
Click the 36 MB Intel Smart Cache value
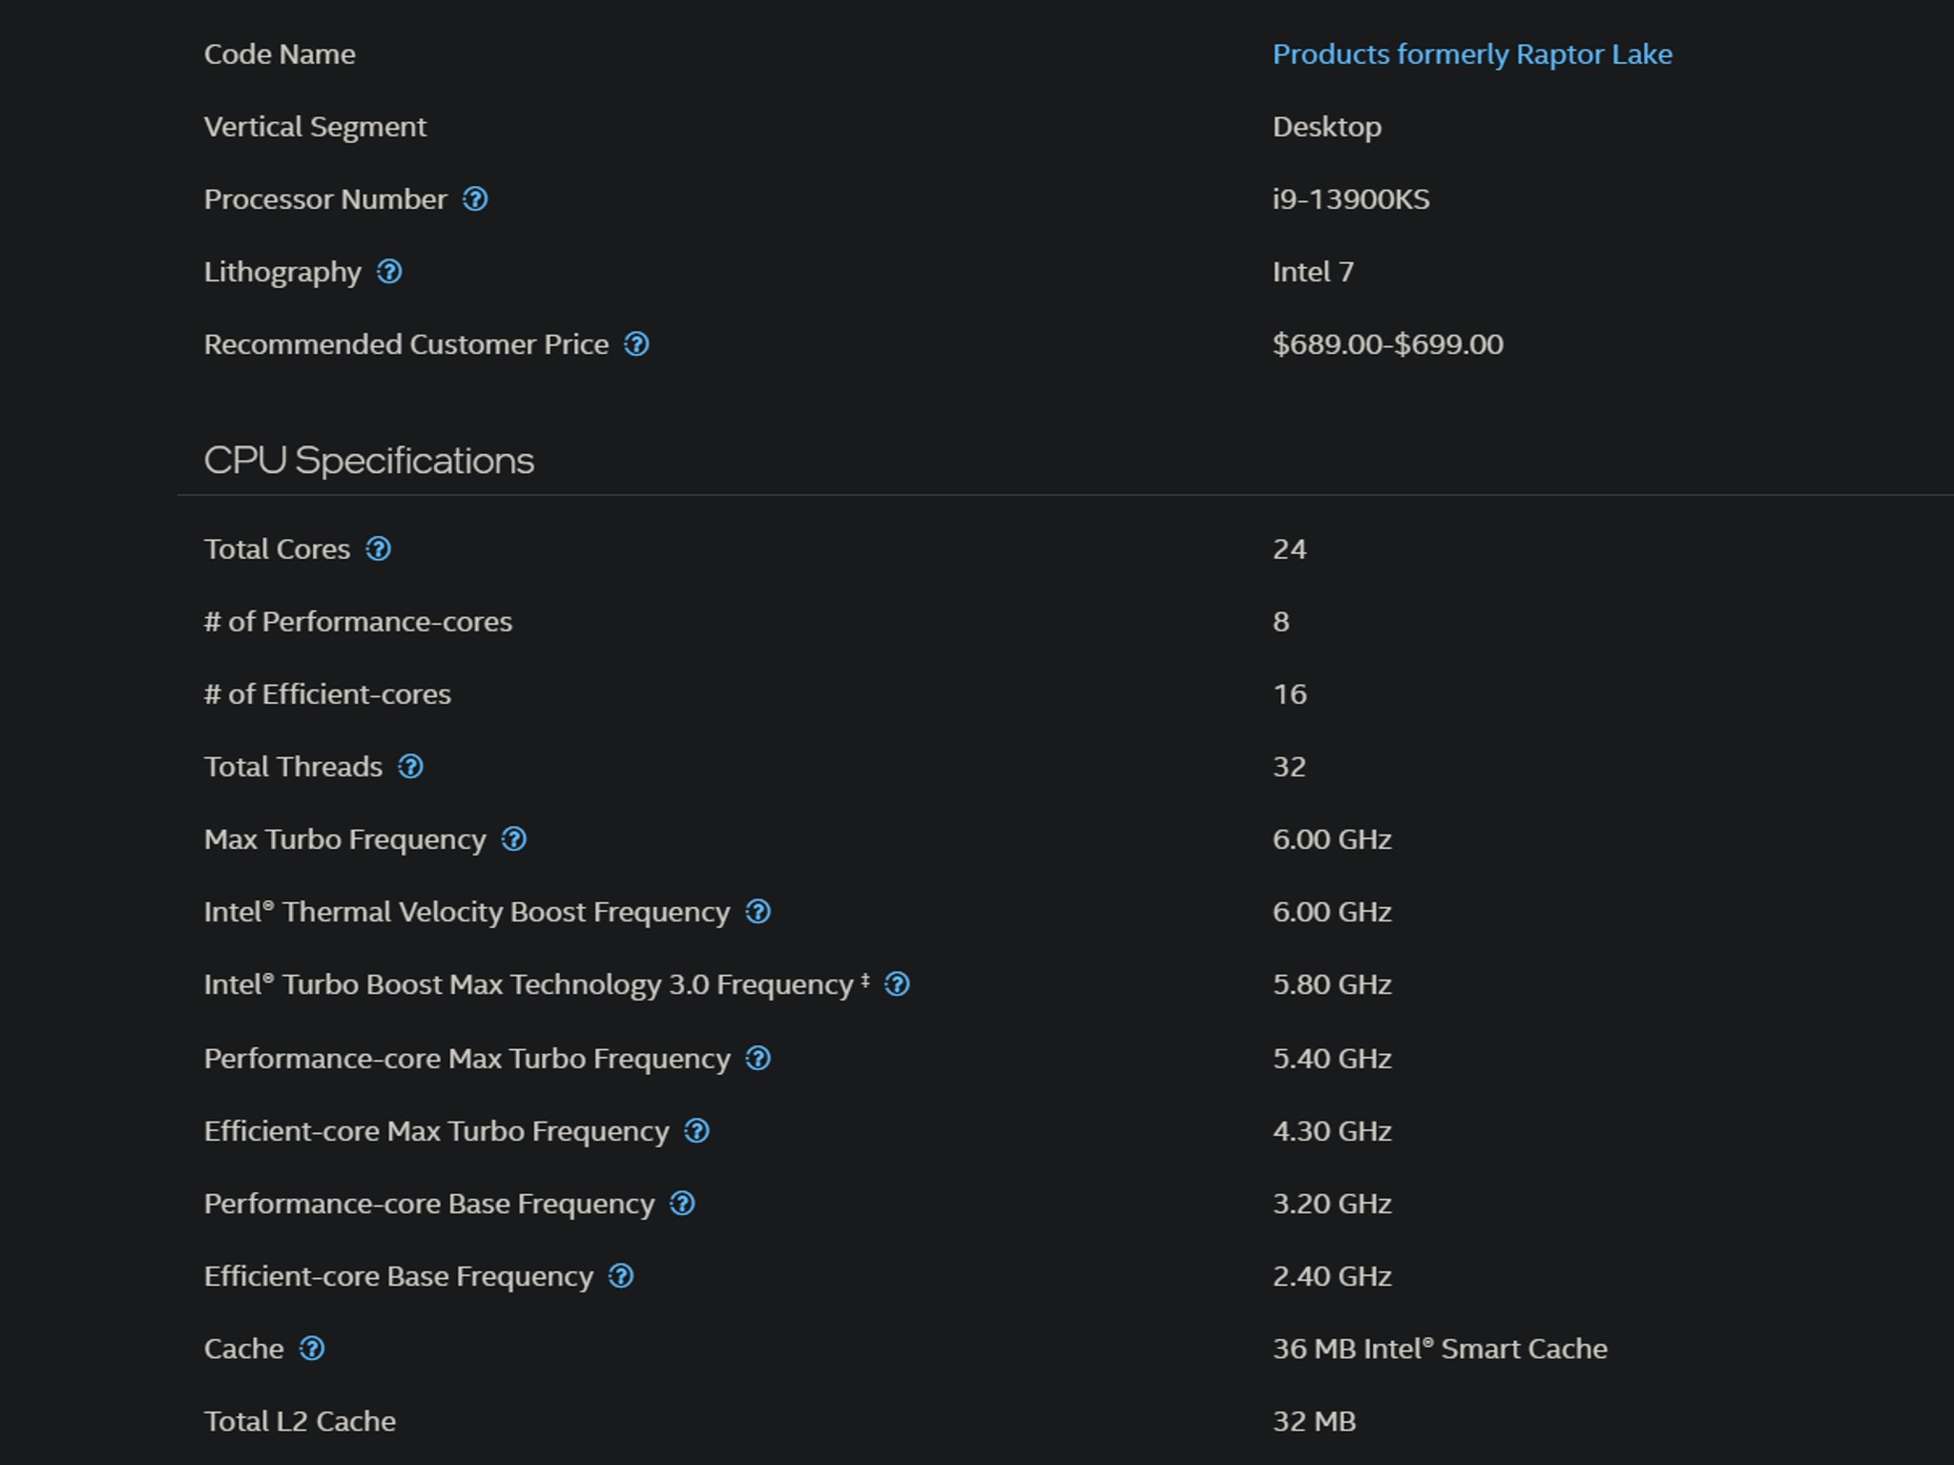[x=1440, y=1349]
